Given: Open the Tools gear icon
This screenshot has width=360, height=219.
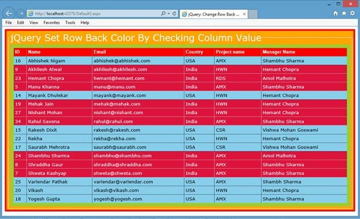Looking at the screenshot, I should pyautogui.click(x=352, y=13).
